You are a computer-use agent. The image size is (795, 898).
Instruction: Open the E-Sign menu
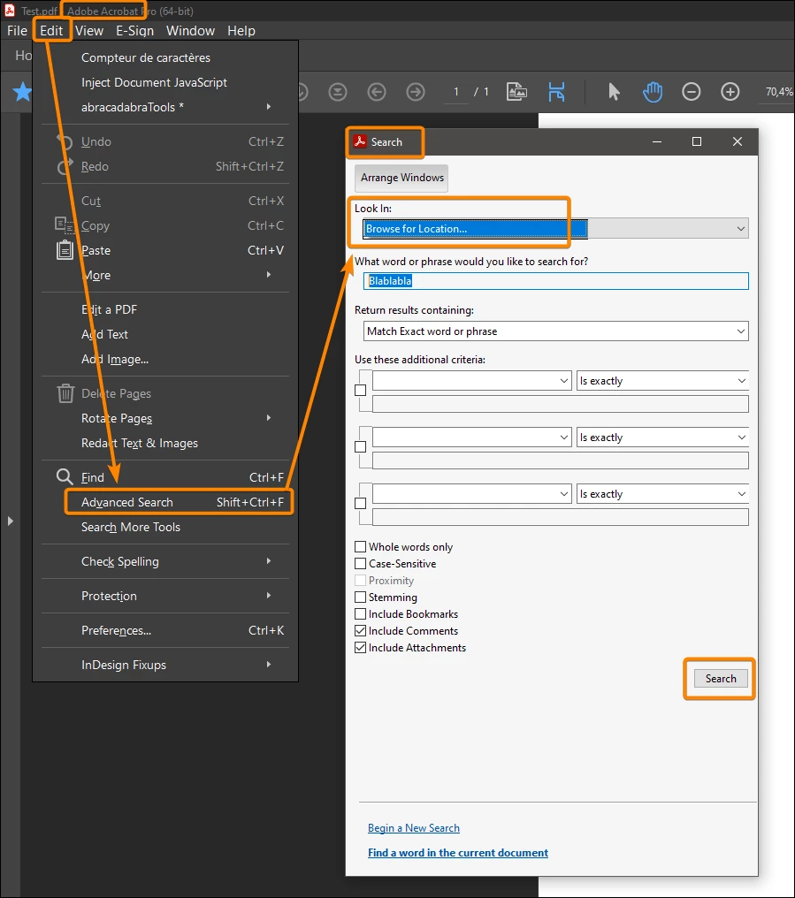tap(134, 31)
